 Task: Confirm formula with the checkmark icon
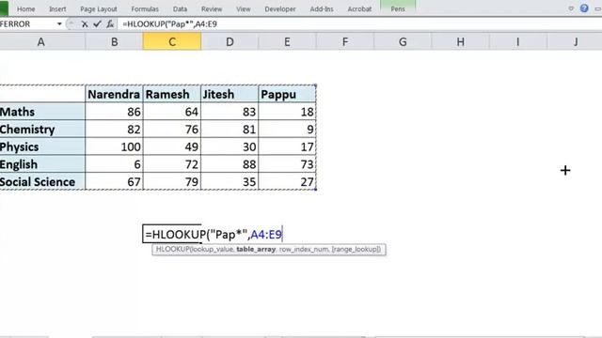click(97, 24)
